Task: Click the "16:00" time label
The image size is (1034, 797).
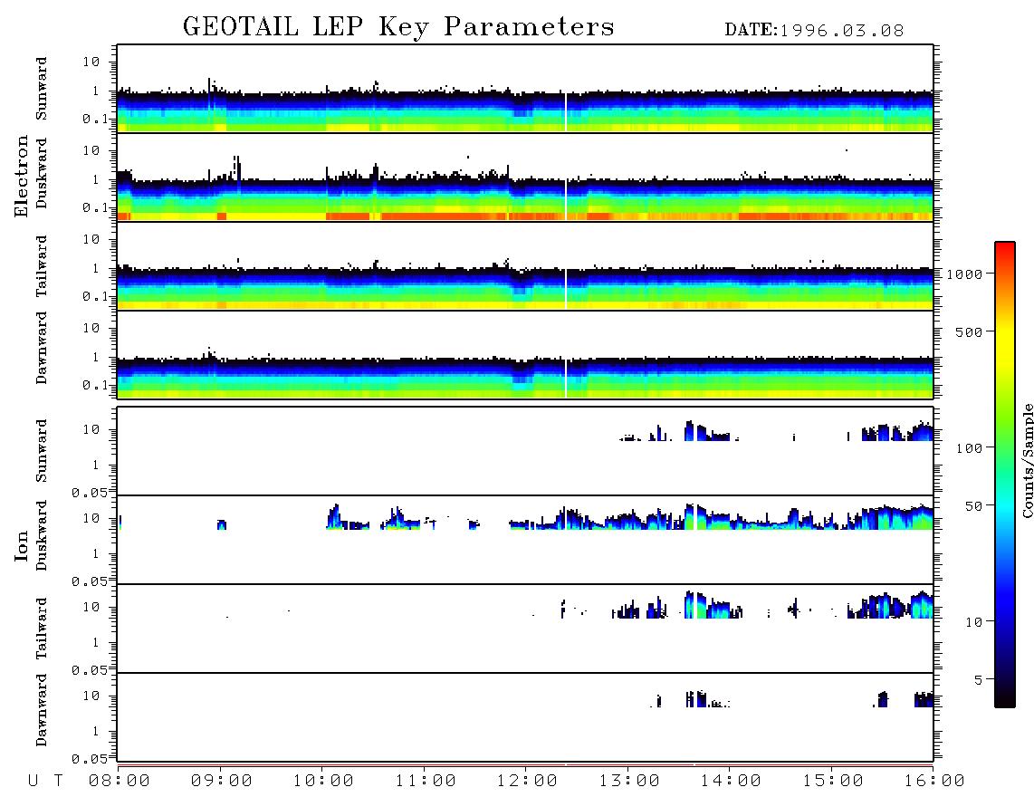Action: tap(933, 782)
